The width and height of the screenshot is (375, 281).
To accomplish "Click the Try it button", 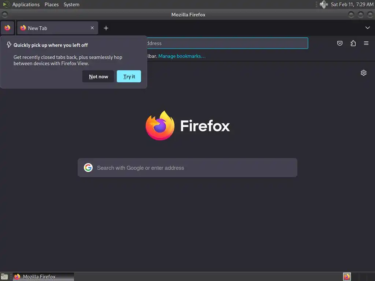I will coord(129,76).
